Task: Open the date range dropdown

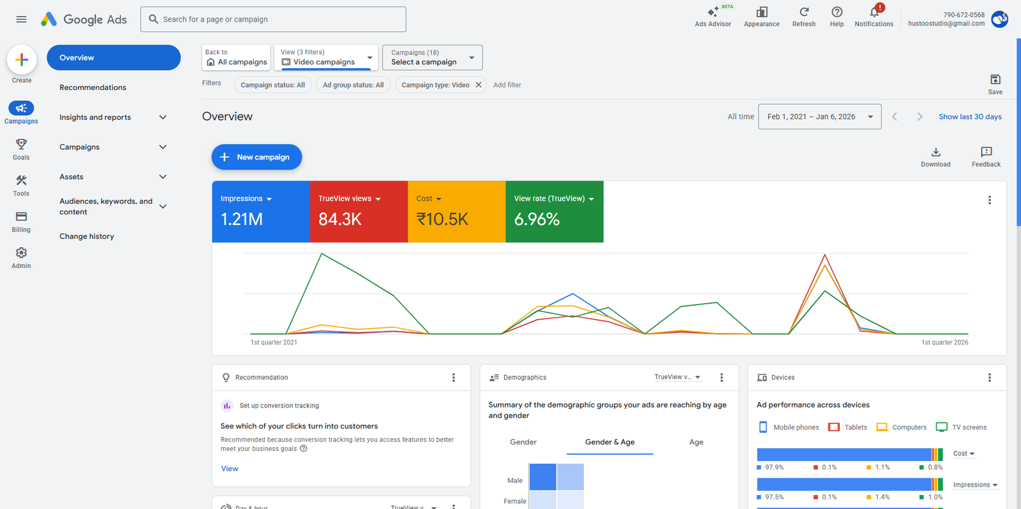Action: click(819, 117)
